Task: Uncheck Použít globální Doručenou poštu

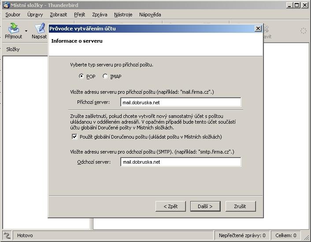Action: pyautogui.click(x=74, y=137)
